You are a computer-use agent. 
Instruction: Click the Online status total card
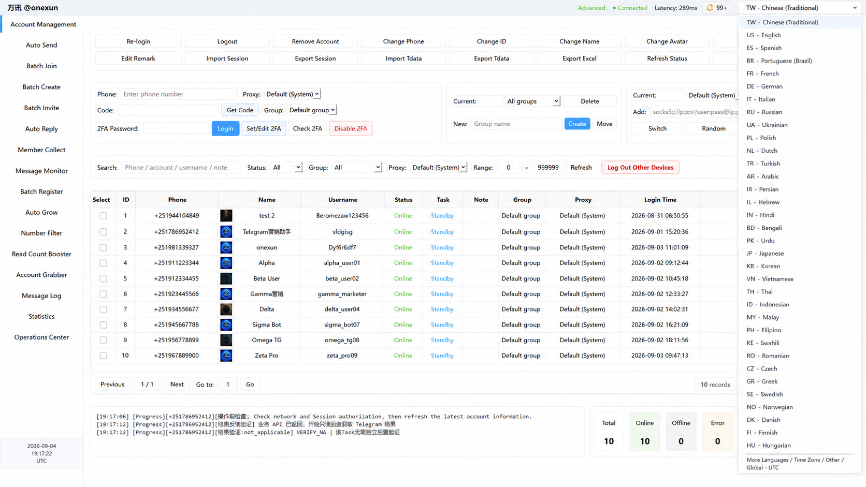click(645, 432)
